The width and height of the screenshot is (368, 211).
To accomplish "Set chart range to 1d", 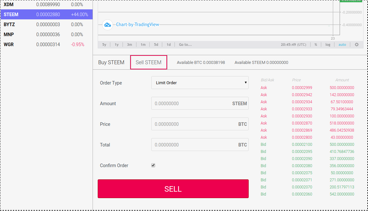I will click(168, 45).
